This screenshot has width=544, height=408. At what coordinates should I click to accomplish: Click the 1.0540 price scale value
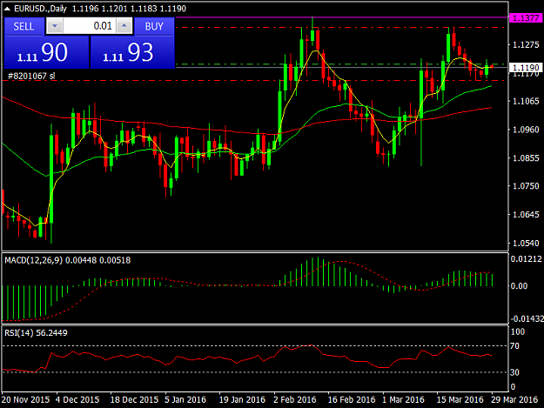(x=526, y=243)
